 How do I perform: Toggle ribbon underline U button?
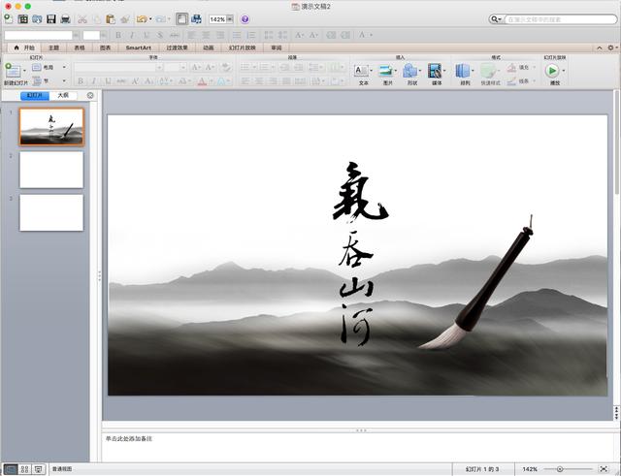pos(108,81)
